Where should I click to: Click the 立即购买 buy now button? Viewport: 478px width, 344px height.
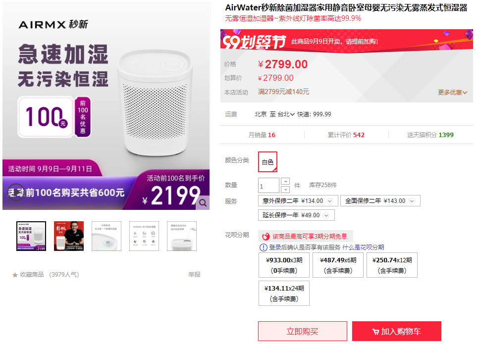click(x=302, y=331)
